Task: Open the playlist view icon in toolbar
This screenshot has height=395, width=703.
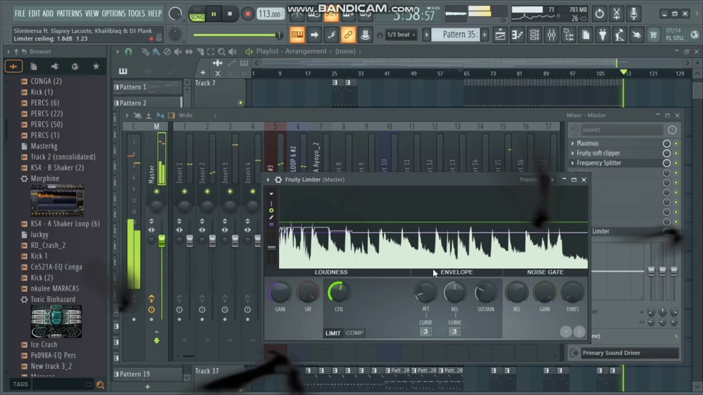Action: [500, 35]
